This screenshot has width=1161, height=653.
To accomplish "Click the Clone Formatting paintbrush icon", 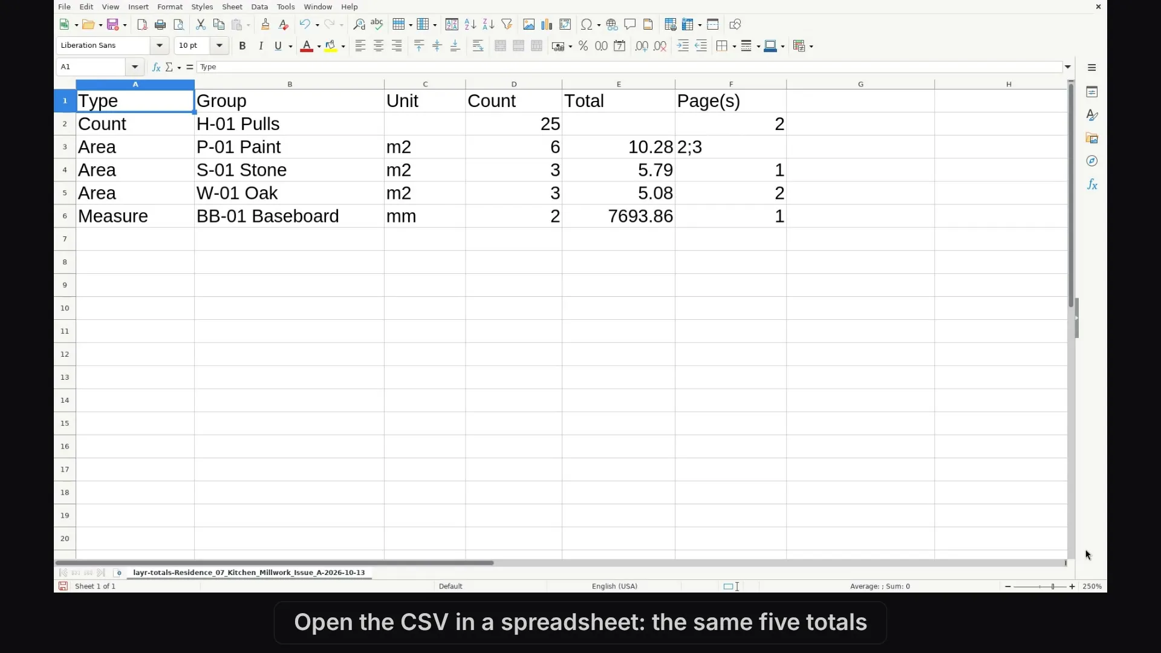I will pyautogui.click(x=265, y=25).
